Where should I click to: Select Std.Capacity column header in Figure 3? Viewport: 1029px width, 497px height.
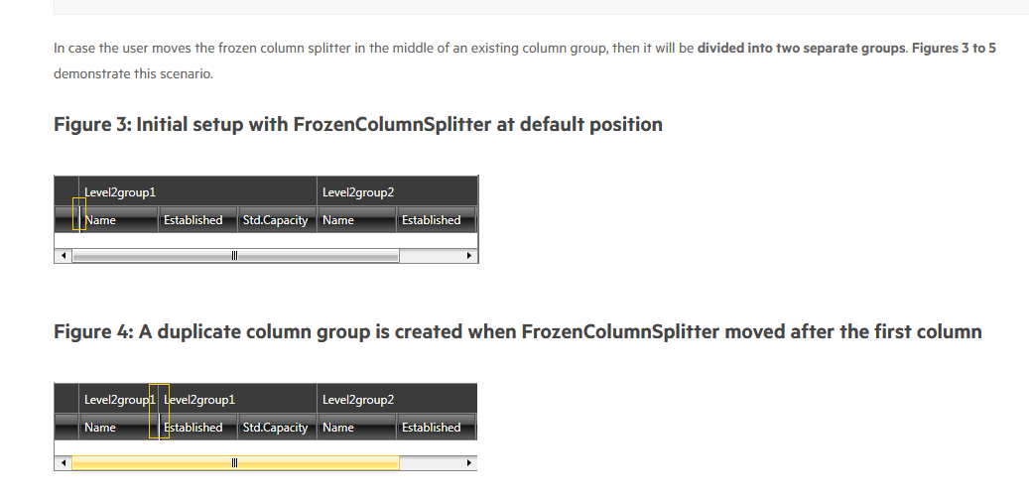click(x=275, y=220)
